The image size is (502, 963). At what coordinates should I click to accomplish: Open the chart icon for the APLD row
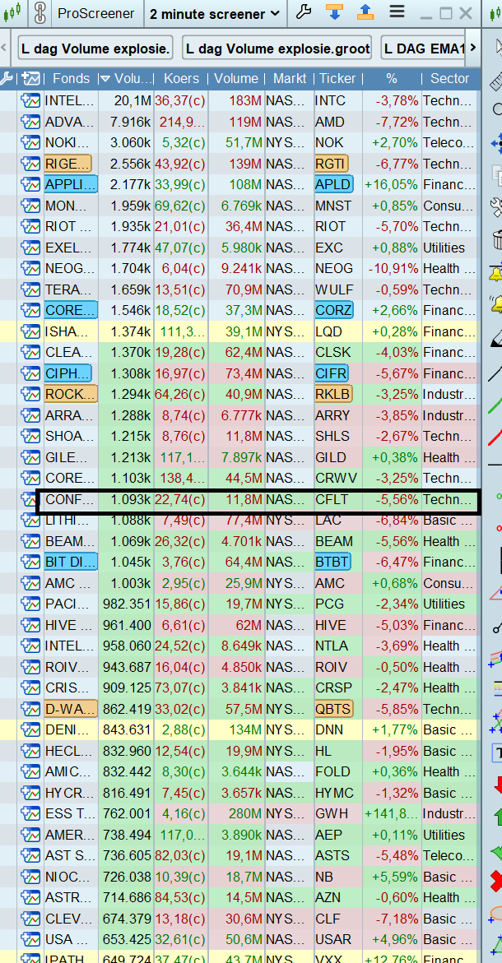(x=30, y=185)
